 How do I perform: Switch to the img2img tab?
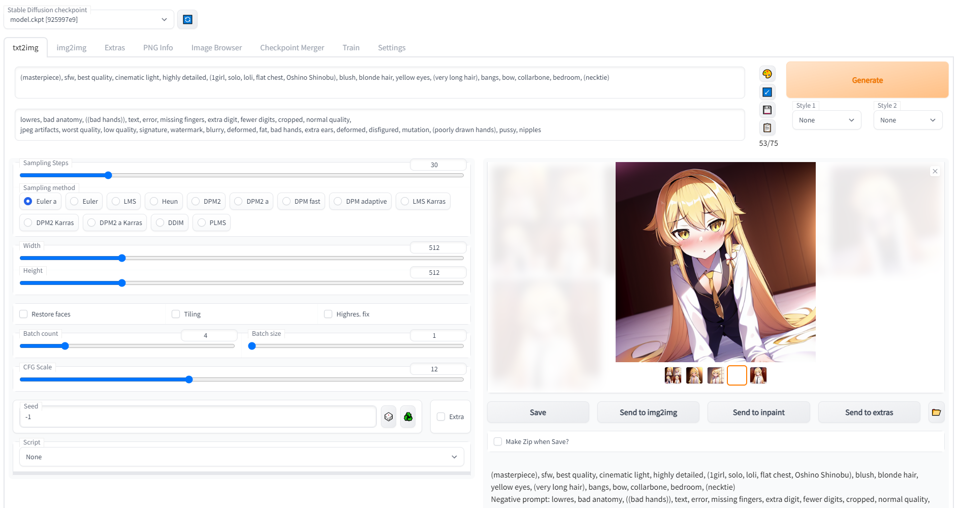pyautogui.click(x=71, y=47)
